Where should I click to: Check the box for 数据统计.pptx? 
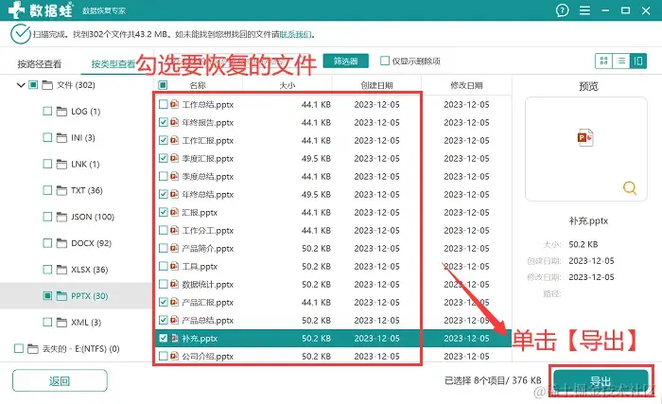(163, 285)
